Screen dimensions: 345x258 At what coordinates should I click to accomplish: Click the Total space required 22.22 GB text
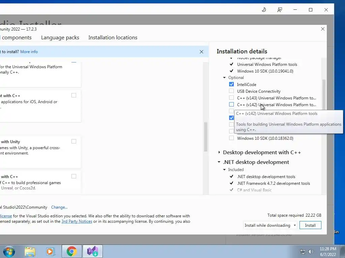pos(294,215)
